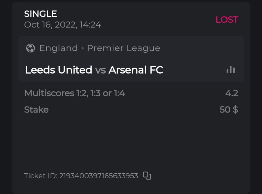262x194 pixels.
Task: Click the SINGLE bet type heading
Action: click(x=40, y=14)
